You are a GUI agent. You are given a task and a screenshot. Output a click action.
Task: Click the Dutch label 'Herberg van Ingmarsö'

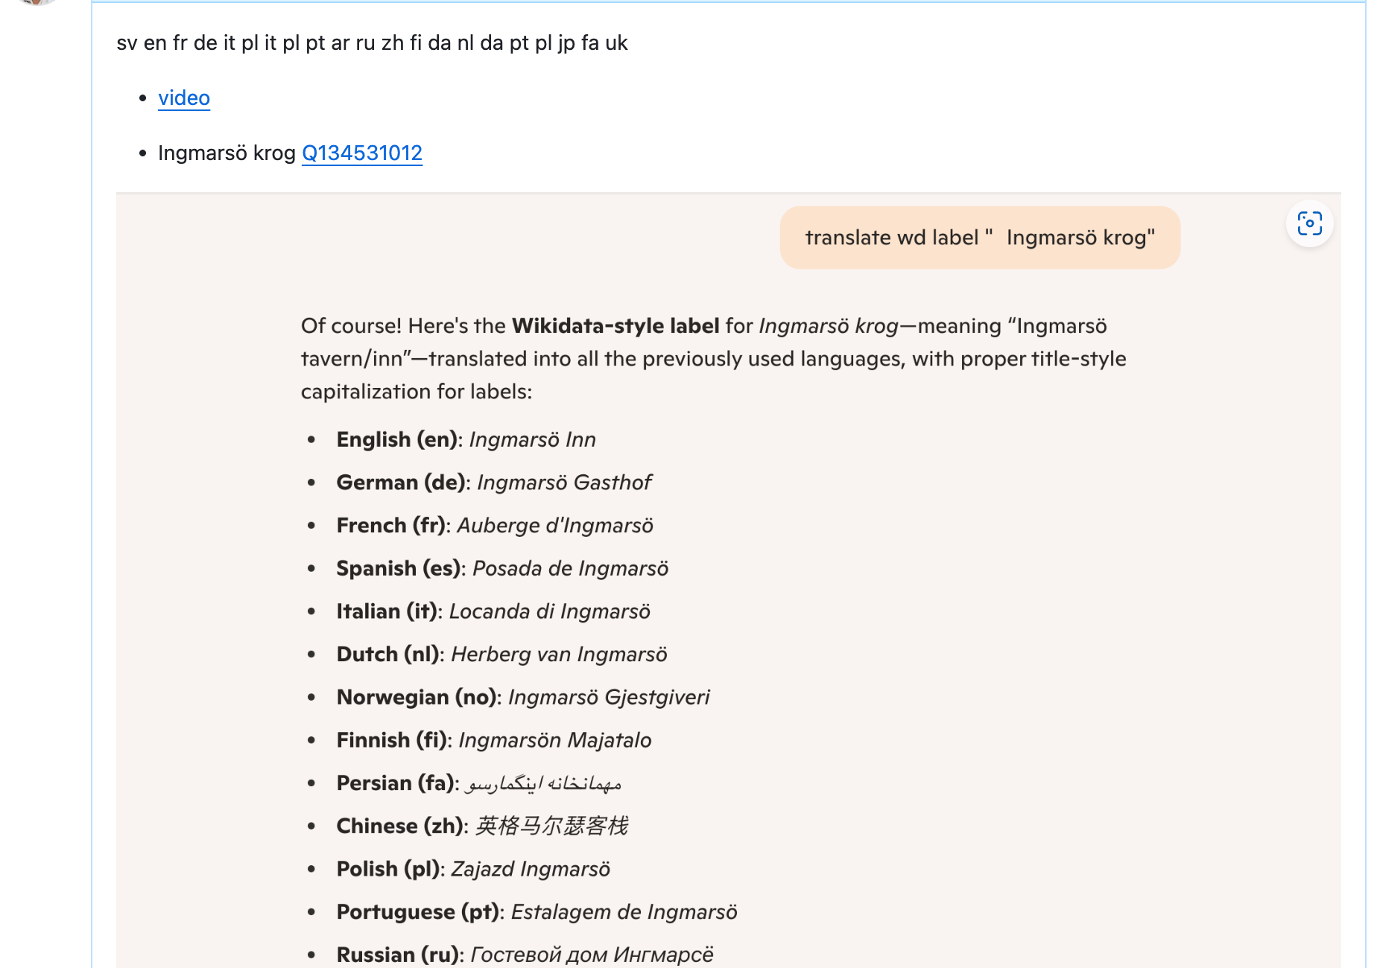(x=559, y=655)
